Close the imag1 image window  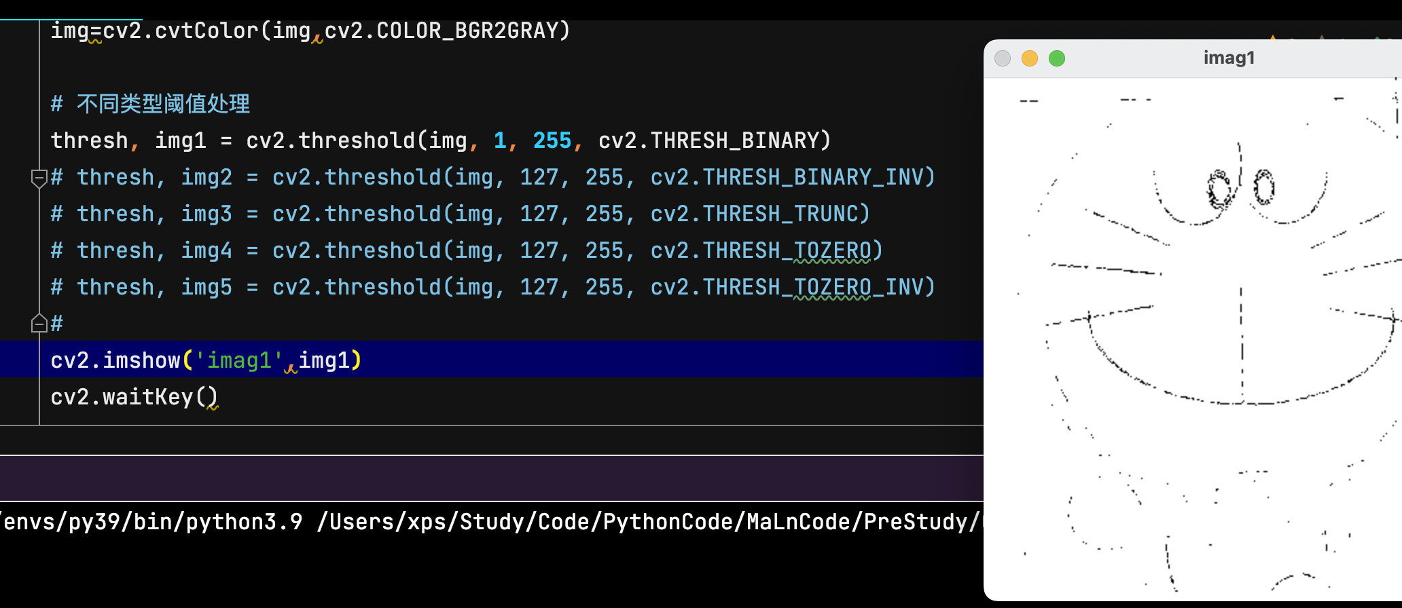click(1003, 58)
